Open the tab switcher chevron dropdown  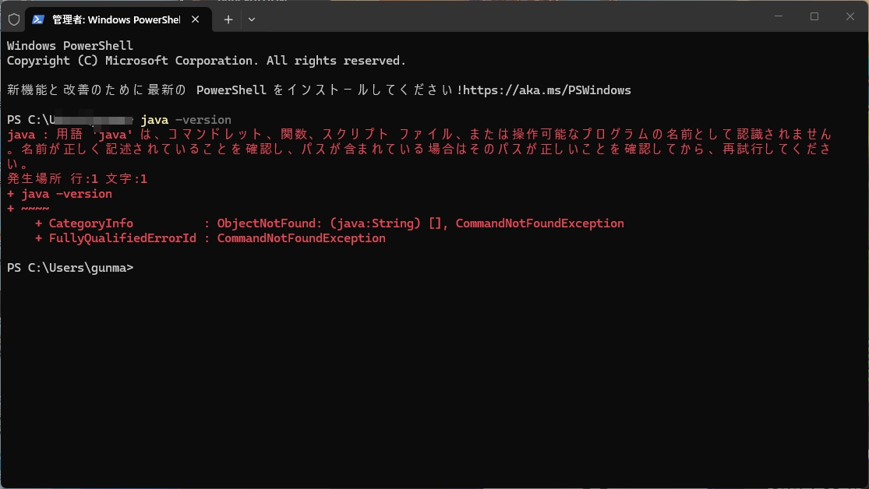pyautogui.click(x=251, y=19)
